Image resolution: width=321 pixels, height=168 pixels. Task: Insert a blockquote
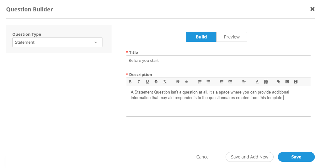pos(178,82)
